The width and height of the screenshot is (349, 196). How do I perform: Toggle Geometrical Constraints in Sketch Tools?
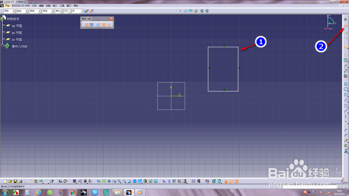104,25
